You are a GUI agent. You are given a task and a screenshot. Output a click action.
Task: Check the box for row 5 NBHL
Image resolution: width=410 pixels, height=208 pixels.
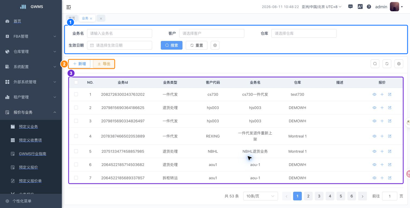(x=76, y=151)
